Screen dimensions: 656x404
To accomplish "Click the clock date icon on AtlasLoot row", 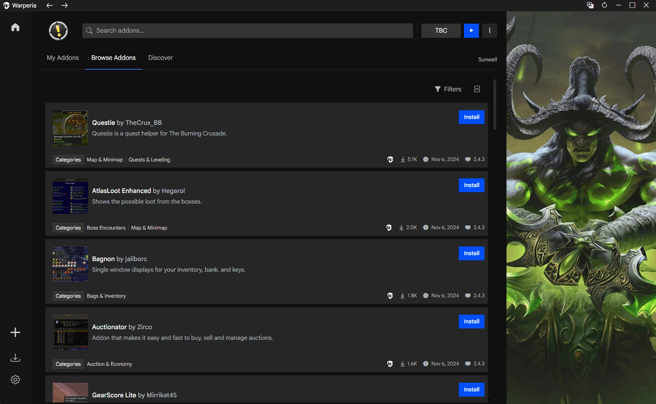I will coord(426,228).
